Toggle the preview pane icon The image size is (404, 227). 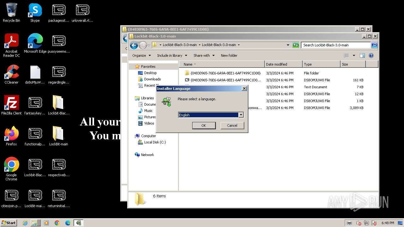point(362,55)
